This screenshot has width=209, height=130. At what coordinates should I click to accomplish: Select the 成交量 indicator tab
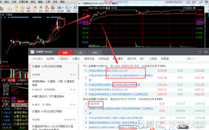pyautogui.click(x=11, y=80)
